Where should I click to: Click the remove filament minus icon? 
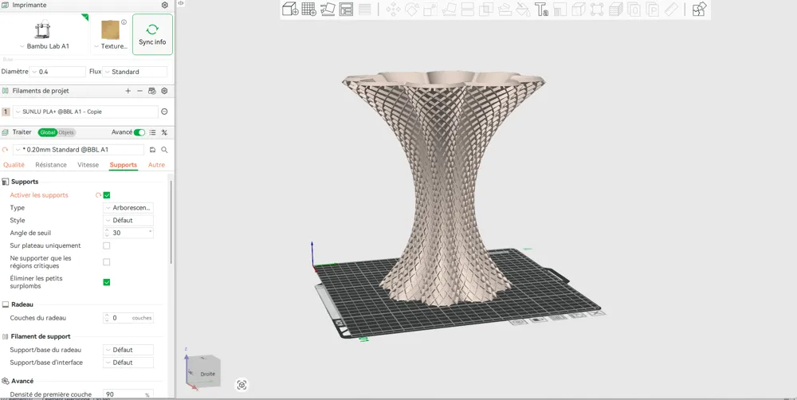(139, 91)
